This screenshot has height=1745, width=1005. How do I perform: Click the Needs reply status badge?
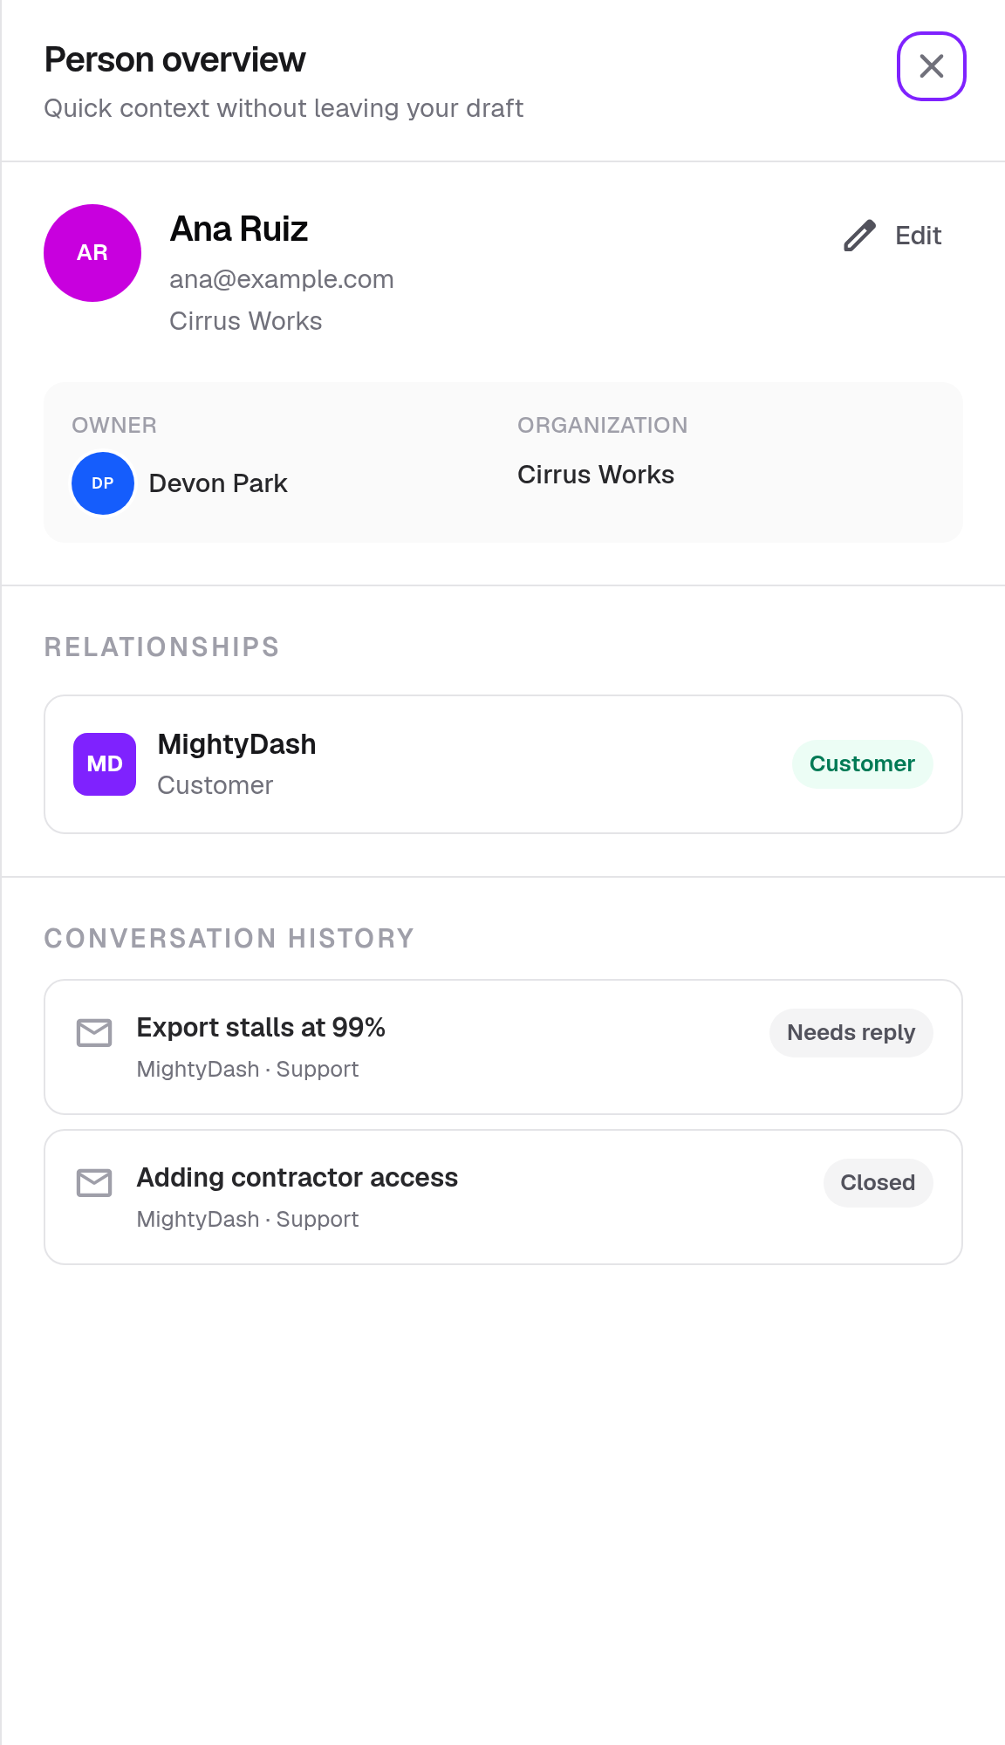(x=851, y=1033)
